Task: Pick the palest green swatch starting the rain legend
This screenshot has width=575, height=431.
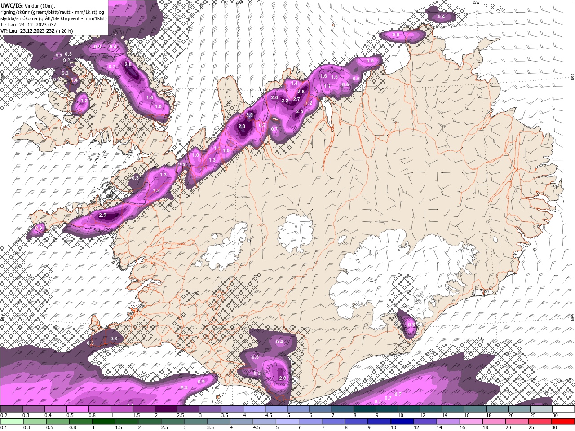Action: pyautogui.click(x=11, y=422)
